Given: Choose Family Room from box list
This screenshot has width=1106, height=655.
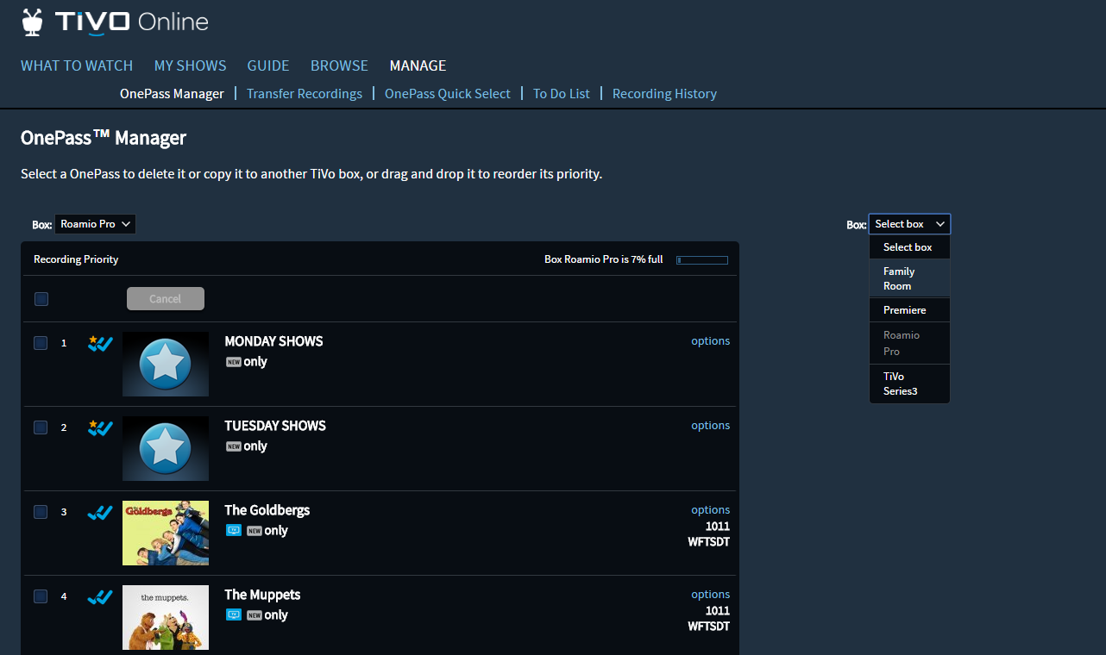Looking at the screenshot, I should pos(909,278).
